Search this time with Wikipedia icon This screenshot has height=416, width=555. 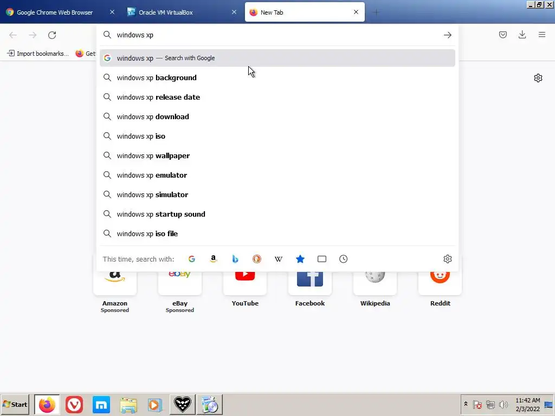[x=279, y=259]
